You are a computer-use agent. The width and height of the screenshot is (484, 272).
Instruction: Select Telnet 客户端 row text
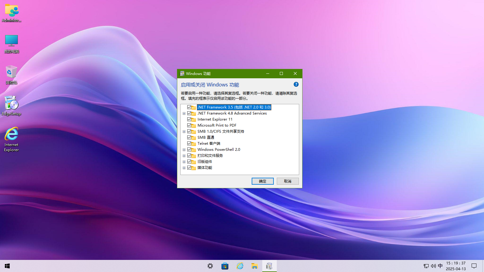point(209,144)
